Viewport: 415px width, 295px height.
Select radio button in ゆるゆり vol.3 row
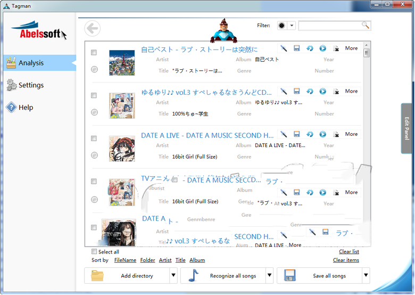pyautogui.click(x=94, y=112)
